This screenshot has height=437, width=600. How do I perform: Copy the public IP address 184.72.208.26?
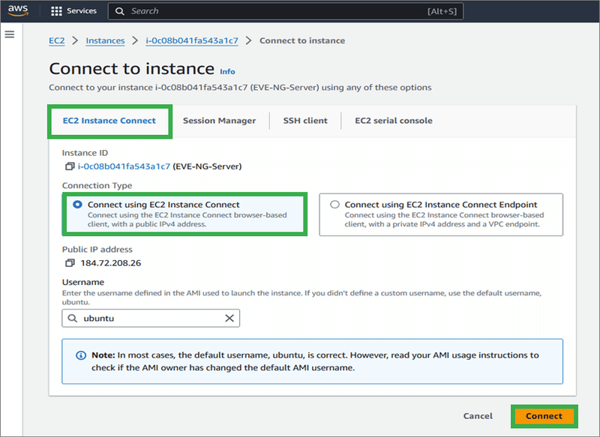click(x=70, y=263)
